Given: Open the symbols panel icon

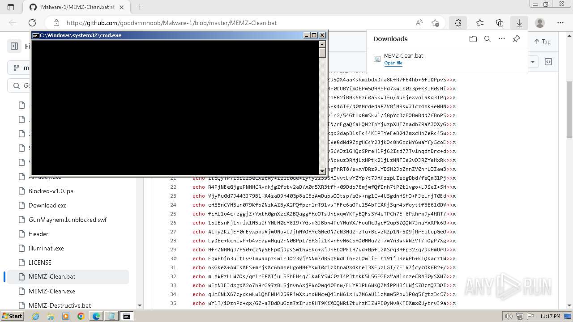Looking at the screenshot, I should [548, 62].
